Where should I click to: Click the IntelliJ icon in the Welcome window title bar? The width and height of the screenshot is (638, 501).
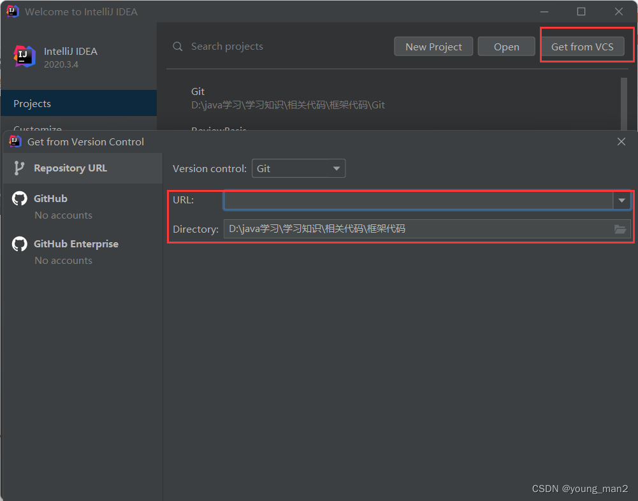13,11
